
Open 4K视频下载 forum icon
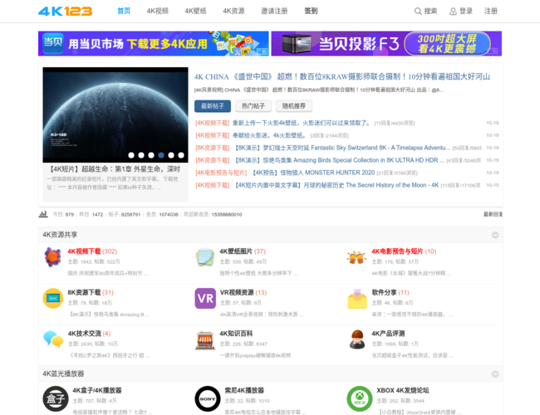click(x=52, y=257)
